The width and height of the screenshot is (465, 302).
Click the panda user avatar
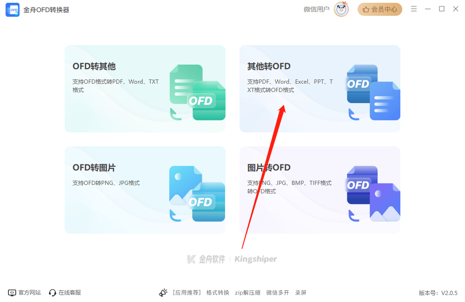341,9
